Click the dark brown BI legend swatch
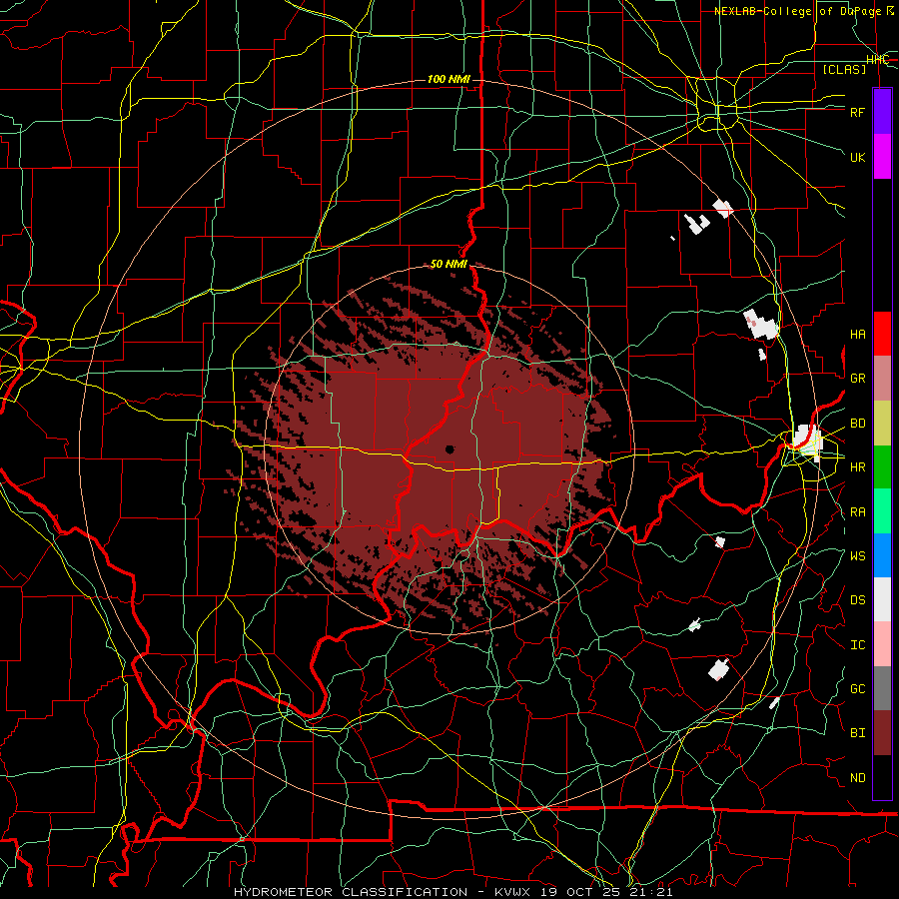The image size is (899, 899). coord(882,733)
